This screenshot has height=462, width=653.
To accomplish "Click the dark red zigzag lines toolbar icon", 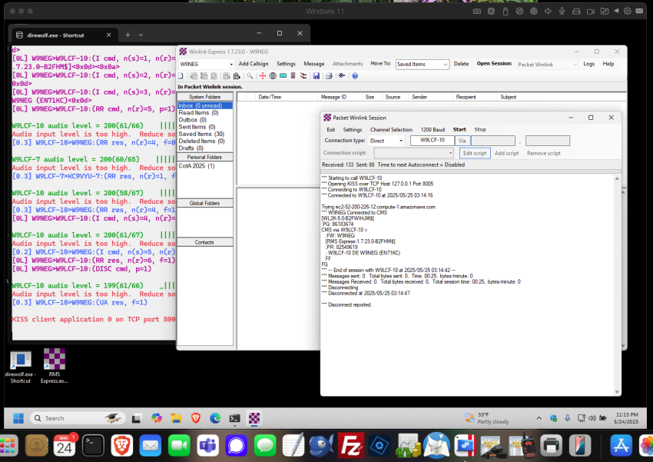I will (303, 76).
